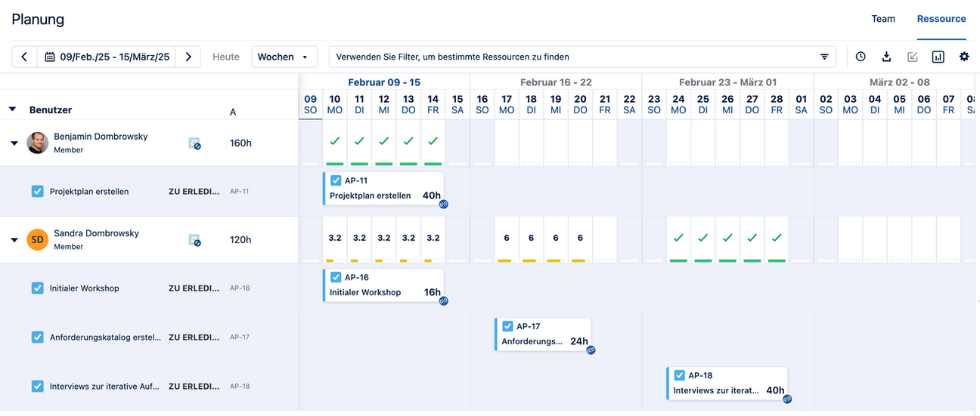Toggle checkbox for Projektplan erstellen row

[x=38, y=192]
